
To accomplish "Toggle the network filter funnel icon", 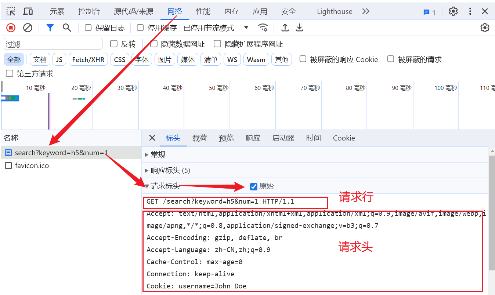I will pos(50,28).
